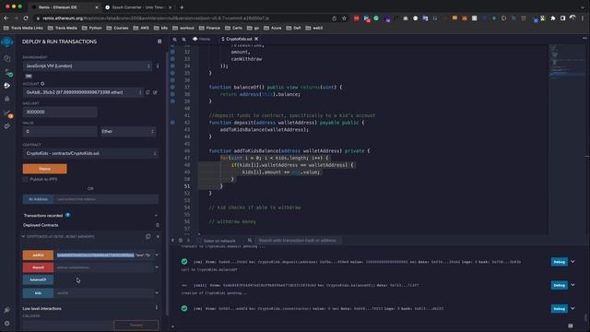Click the balanceOf function button
The height and width of the screenshot is (332, 590).
click(x=38, y=279)
